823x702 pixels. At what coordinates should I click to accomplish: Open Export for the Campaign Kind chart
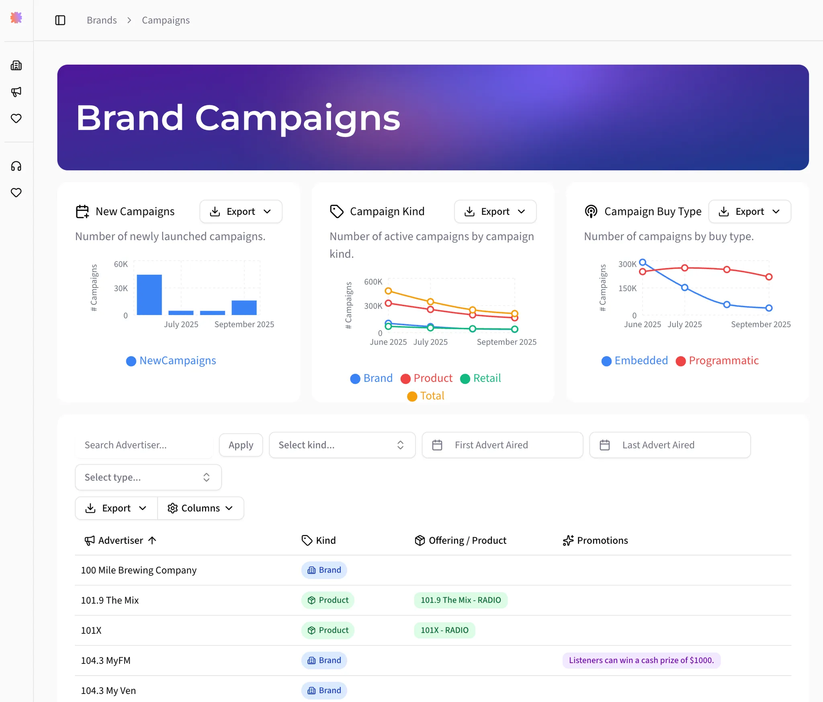pos(495,212)
